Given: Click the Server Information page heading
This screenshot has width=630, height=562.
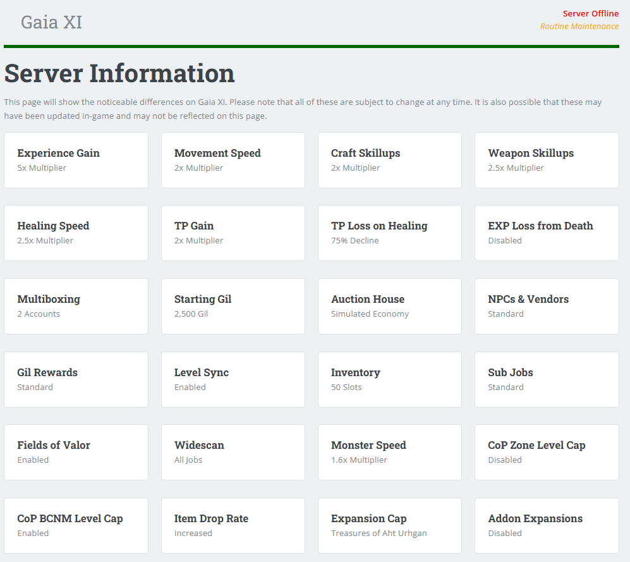Looking at the screenshot, I should [x=119, y=73].
